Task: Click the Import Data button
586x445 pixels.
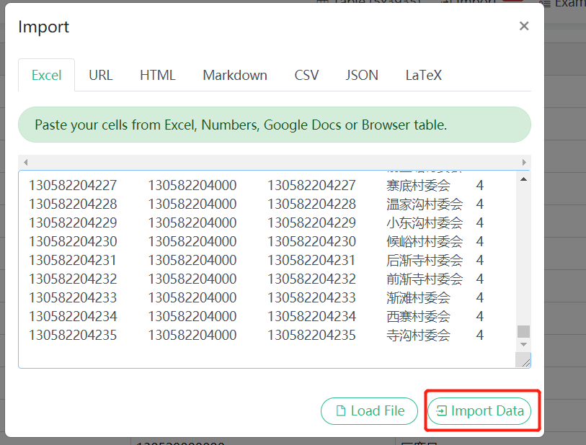Action: (x=479, y=411)
